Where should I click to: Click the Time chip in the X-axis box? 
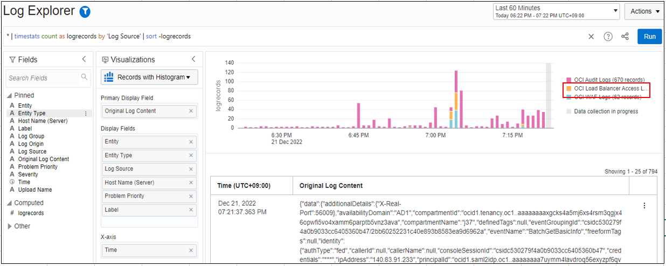click(x=149, y=250)
